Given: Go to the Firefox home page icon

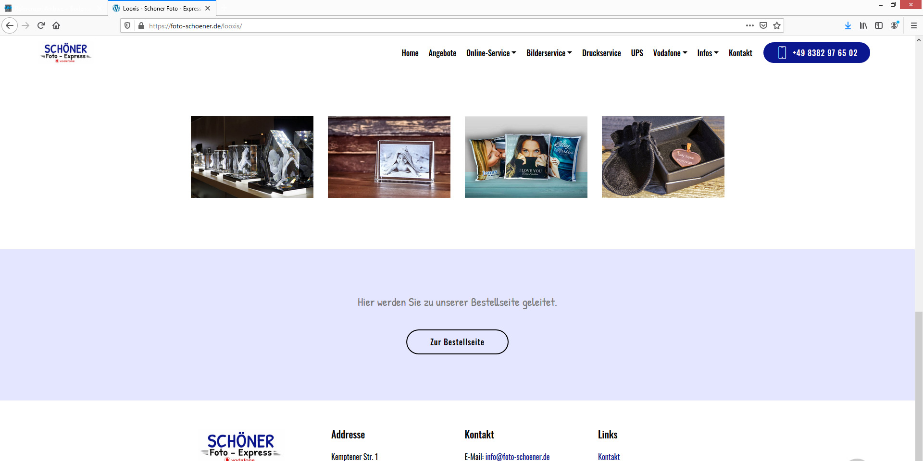Looking at the screenshot, I should tap(56, 25).
